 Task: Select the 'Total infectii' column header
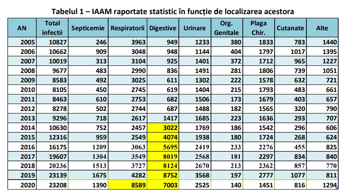click(x=52, y=28)
